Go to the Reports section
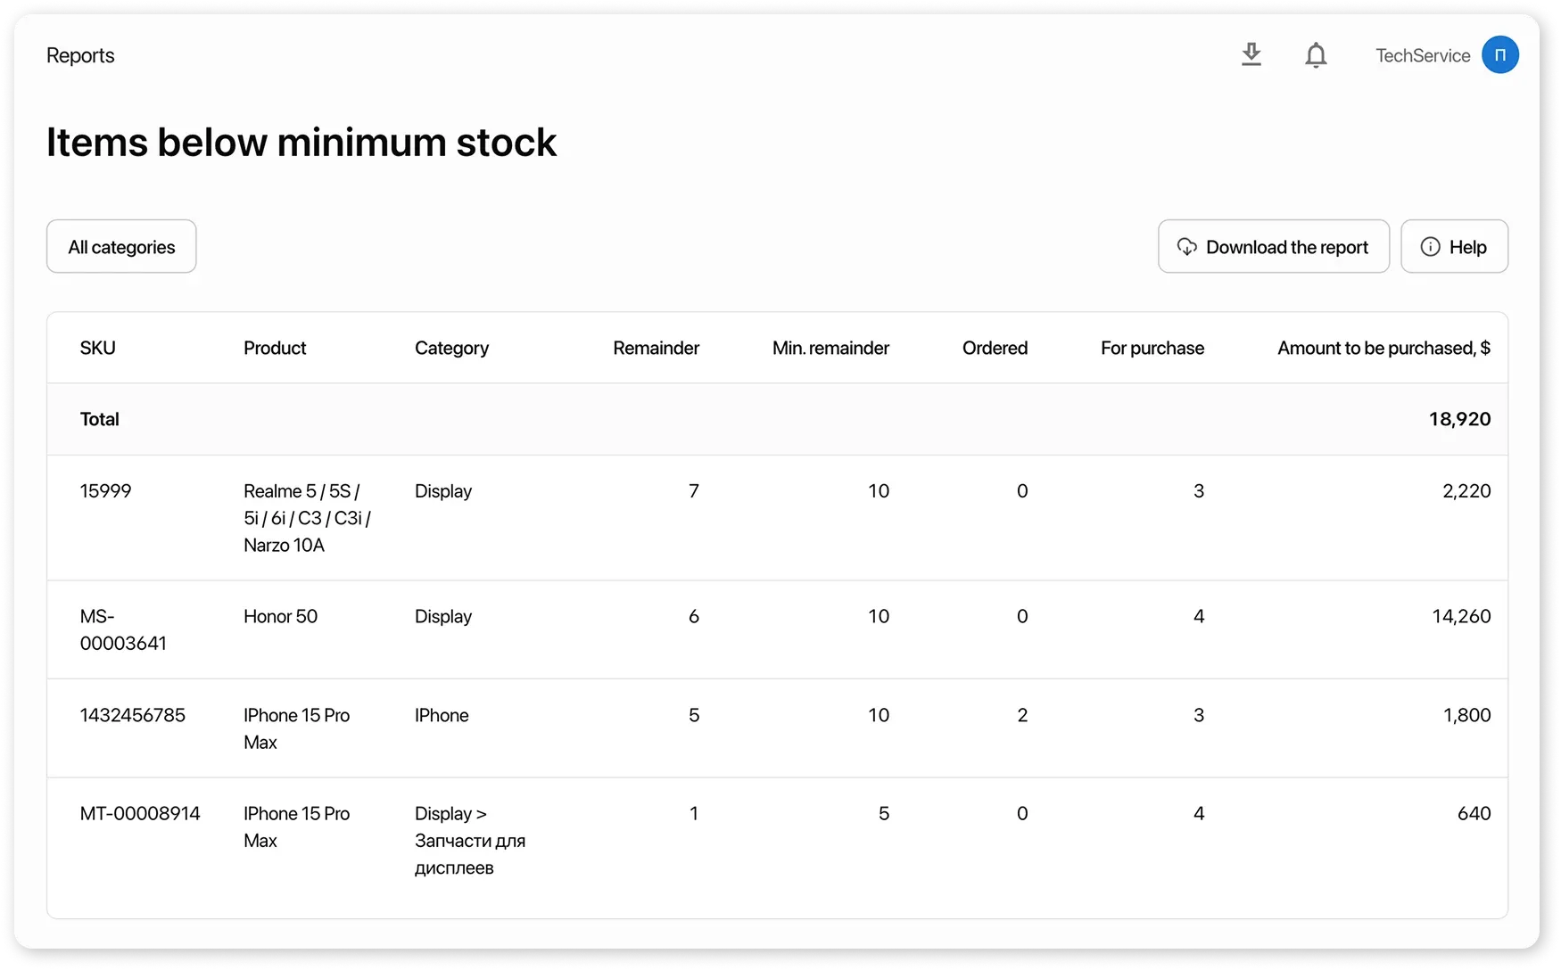The image size is (1561, 970). (80, 54)
